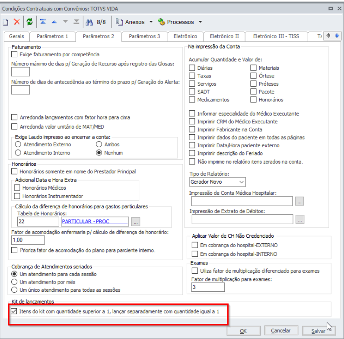
Task: Uncheck Itens do kit quantidade superior
Action: pos(14,311)
